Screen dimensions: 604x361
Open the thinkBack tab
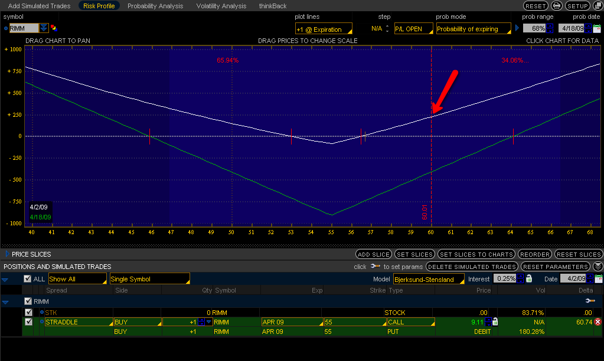coord(273,6)
